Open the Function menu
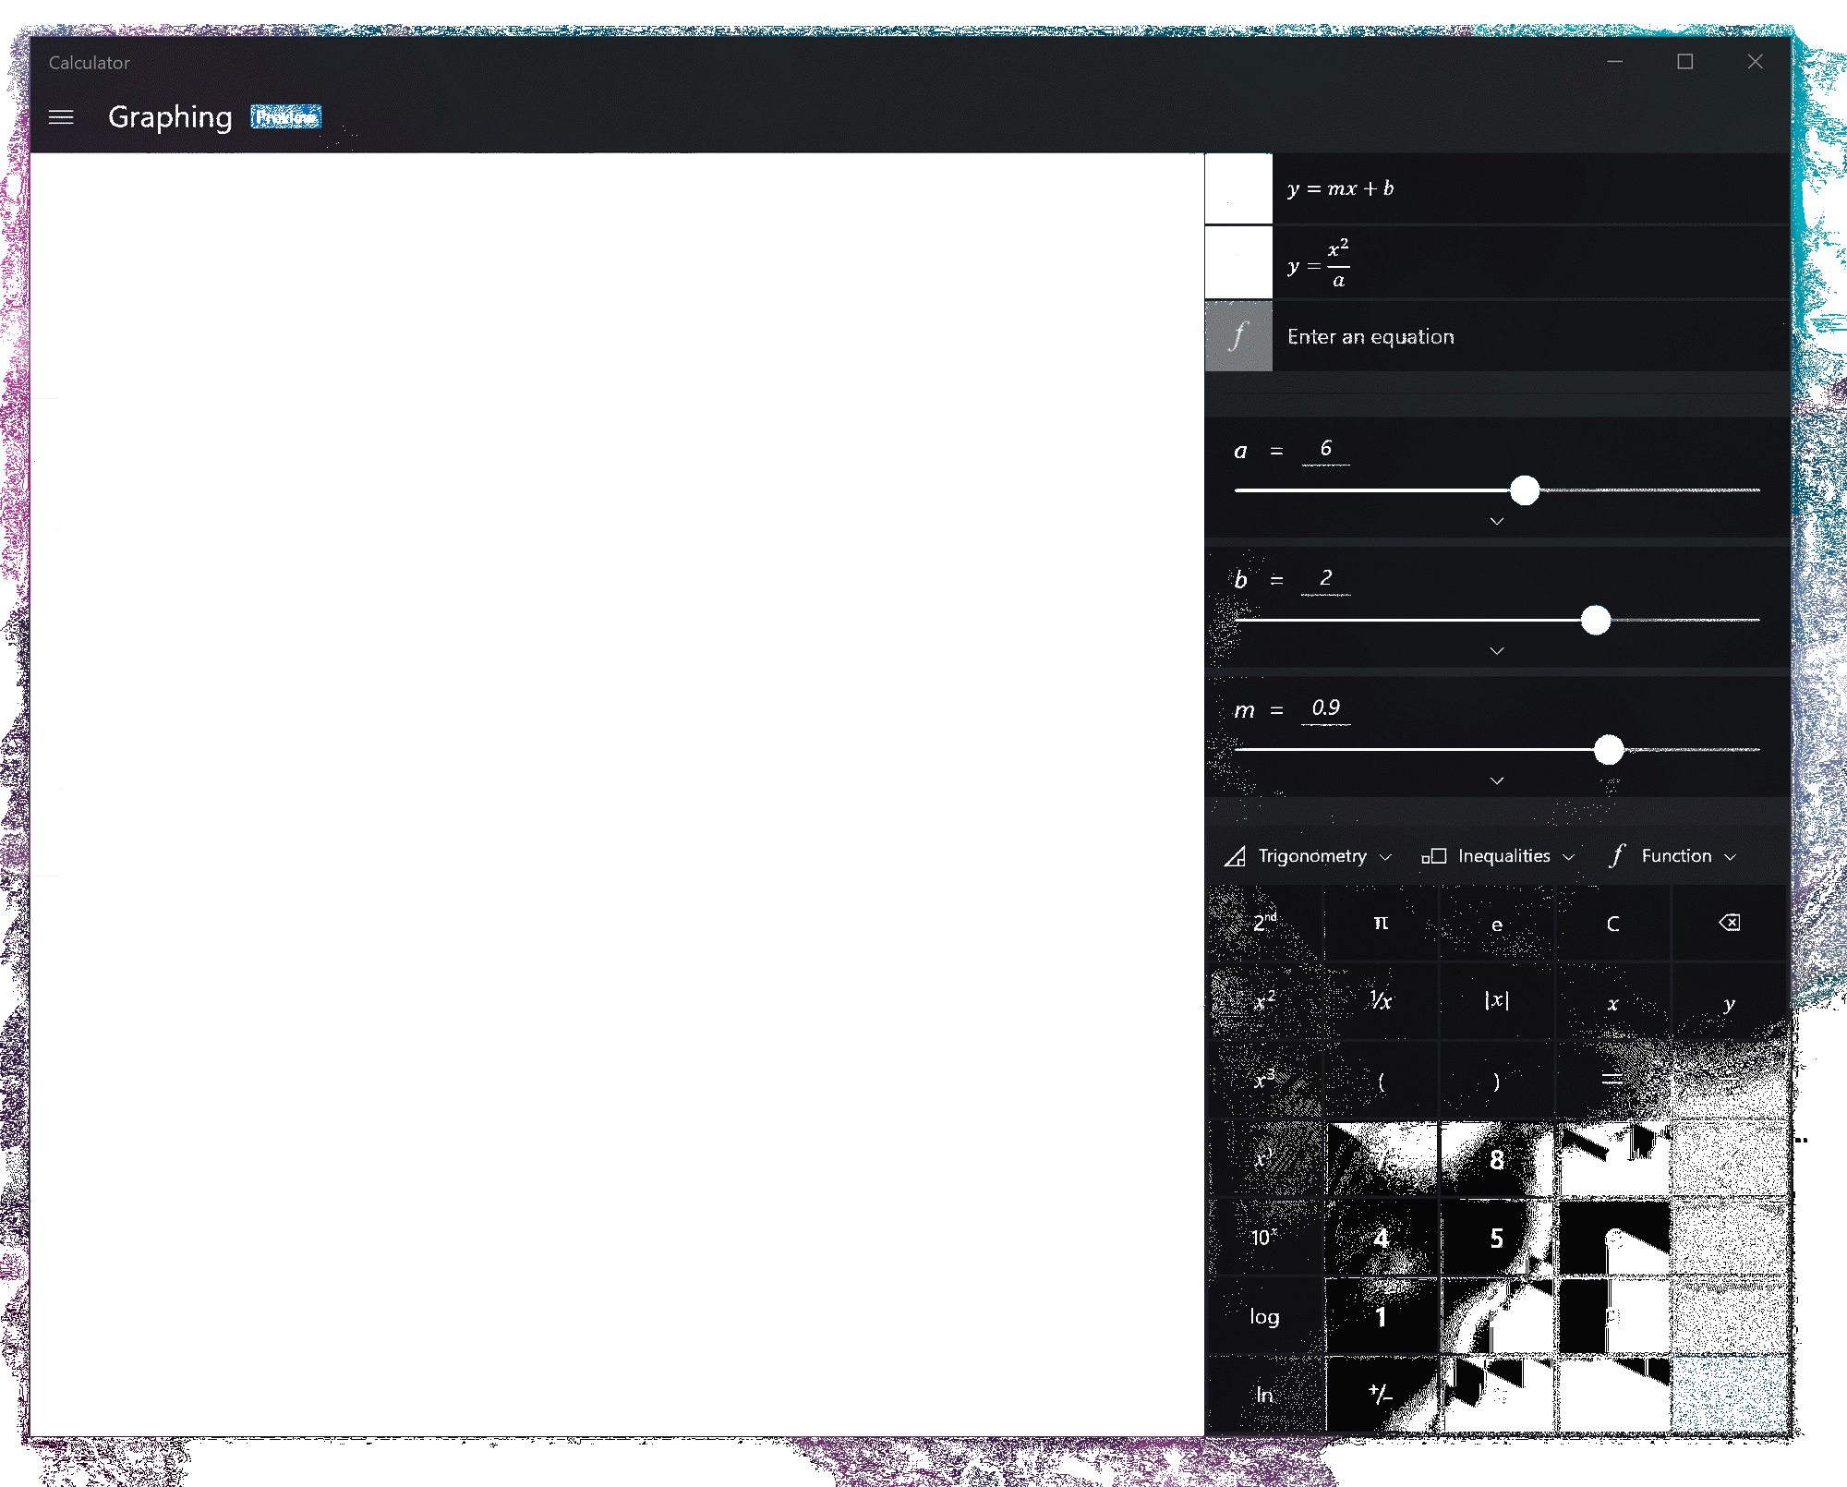 (1672, 856)
